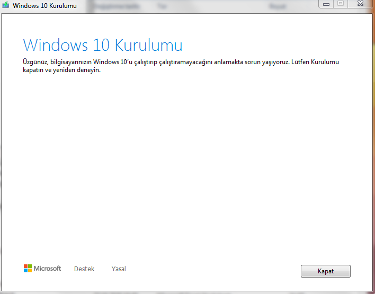The width and height of the screenshot is (375, 294).
Task: Open the Yasal link
Action: click(x=119, y=269)
